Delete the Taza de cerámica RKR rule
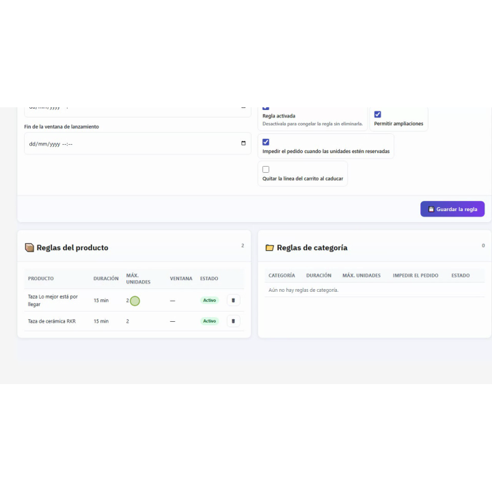 [233, 321]
